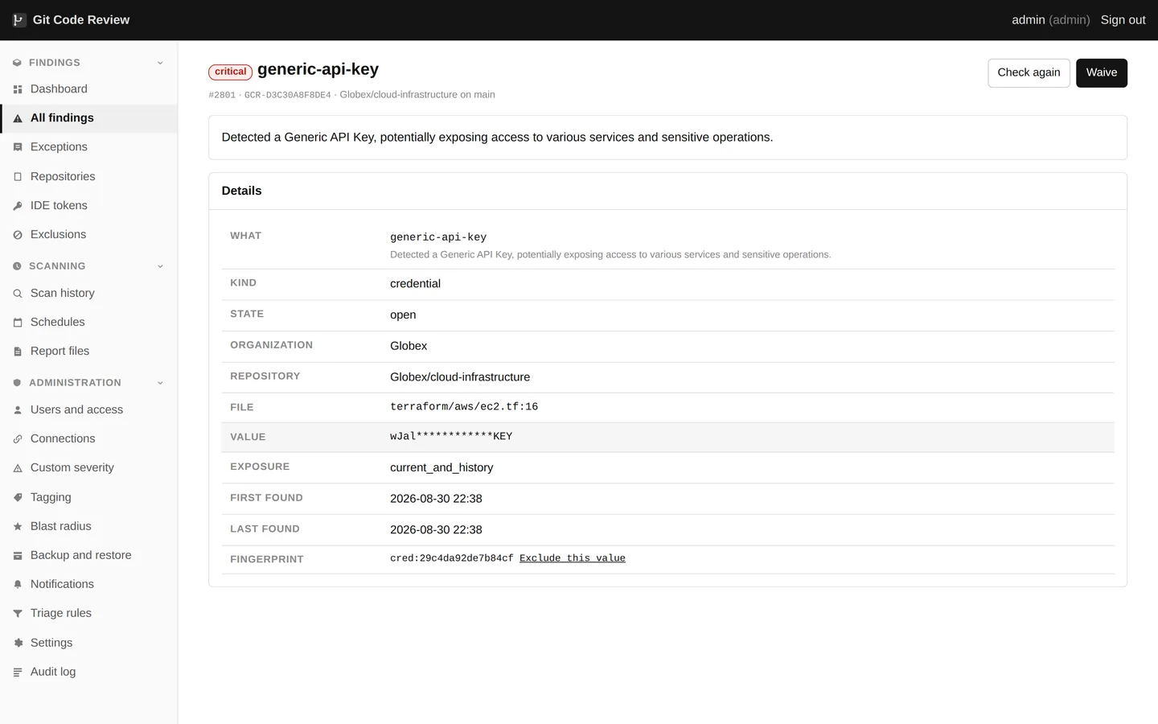Sign out of the admin account

click(1123, 20)
